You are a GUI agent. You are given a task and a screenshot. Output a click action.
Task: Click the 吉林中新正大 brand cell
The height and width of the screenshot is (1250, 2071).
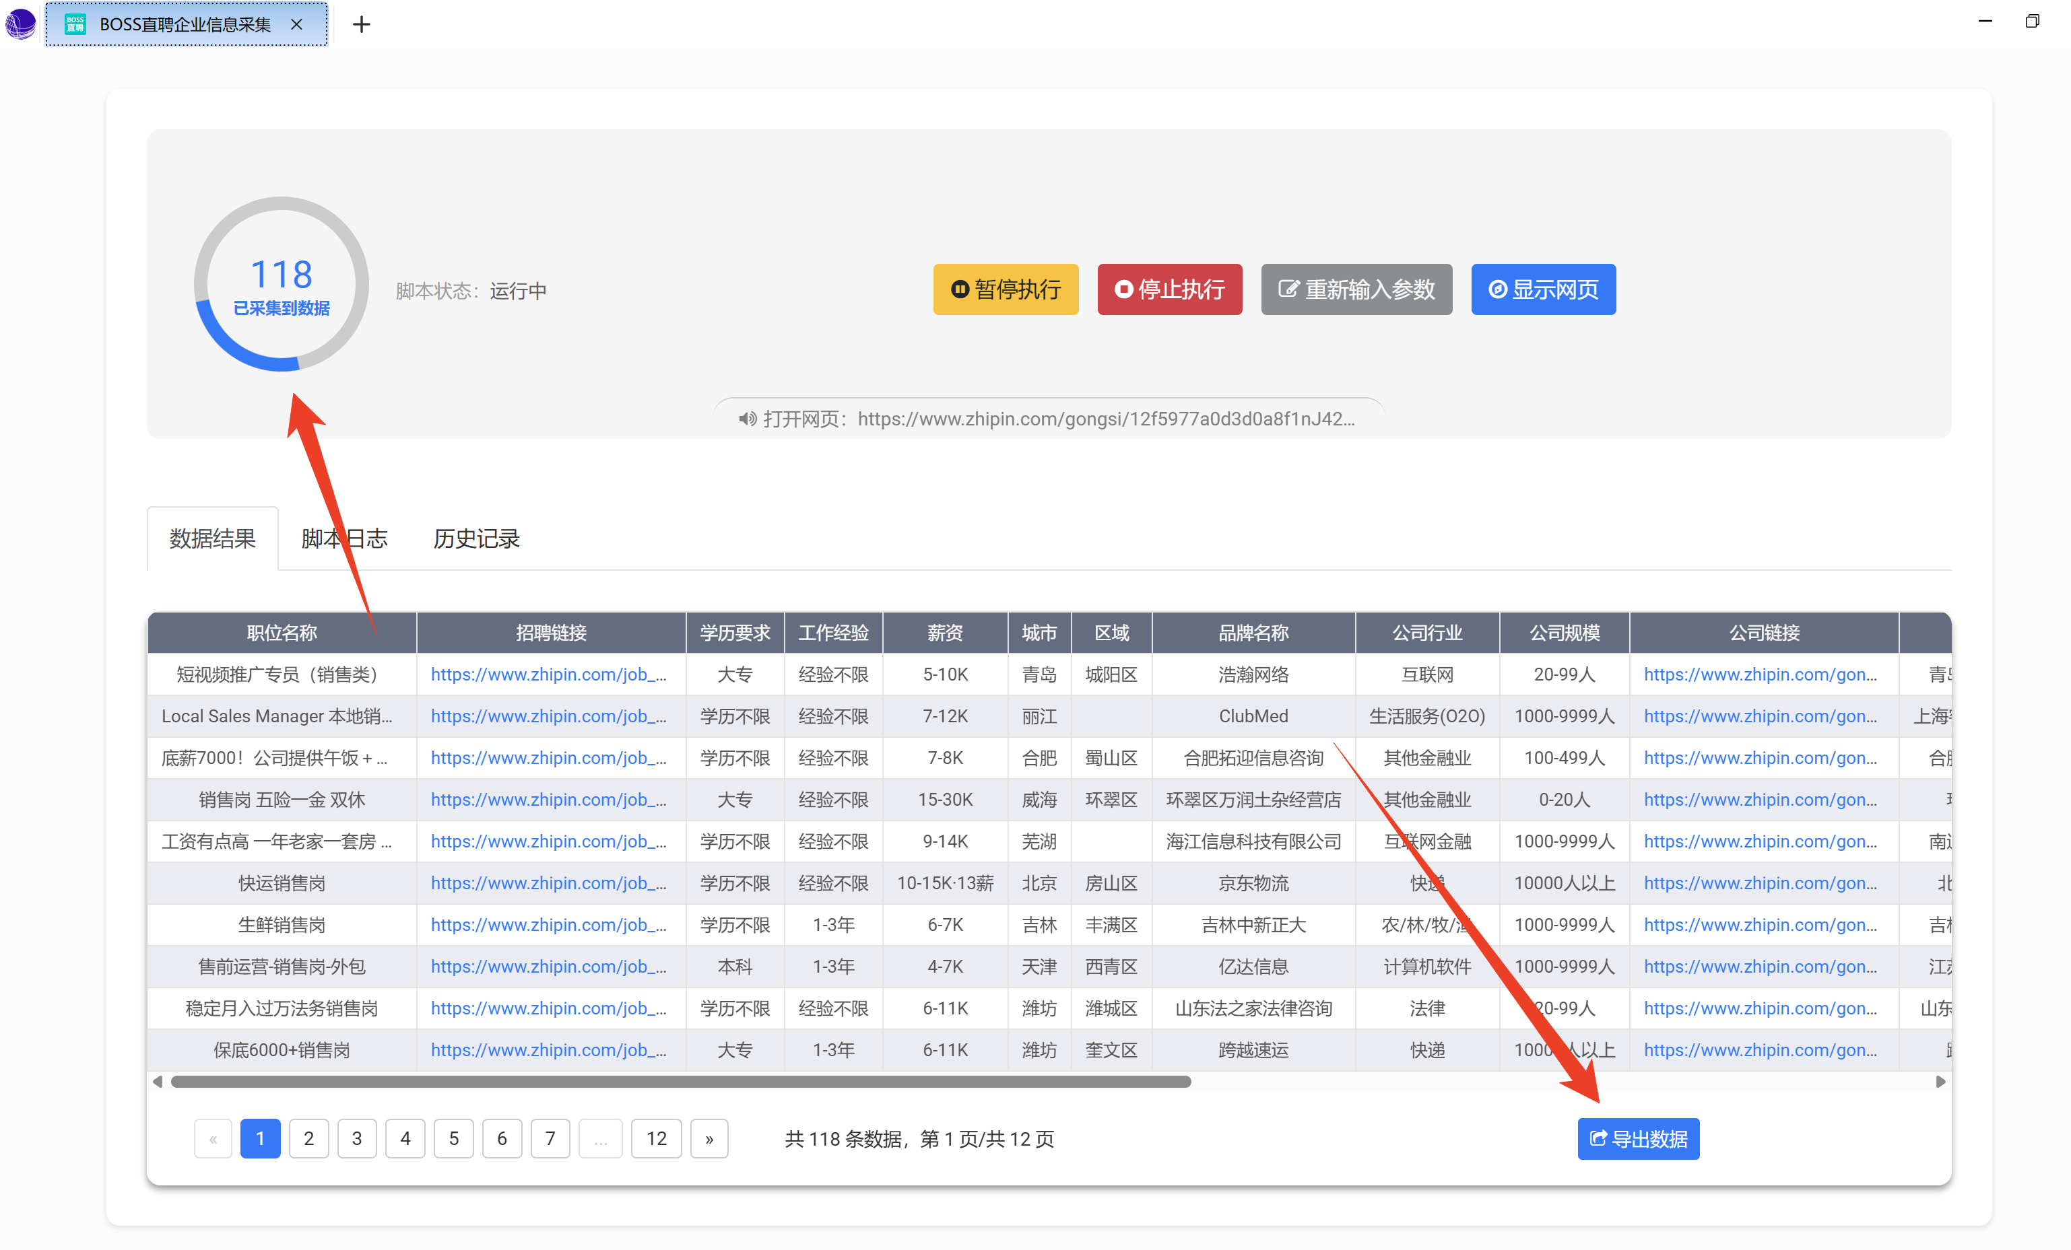[1253, 925]
